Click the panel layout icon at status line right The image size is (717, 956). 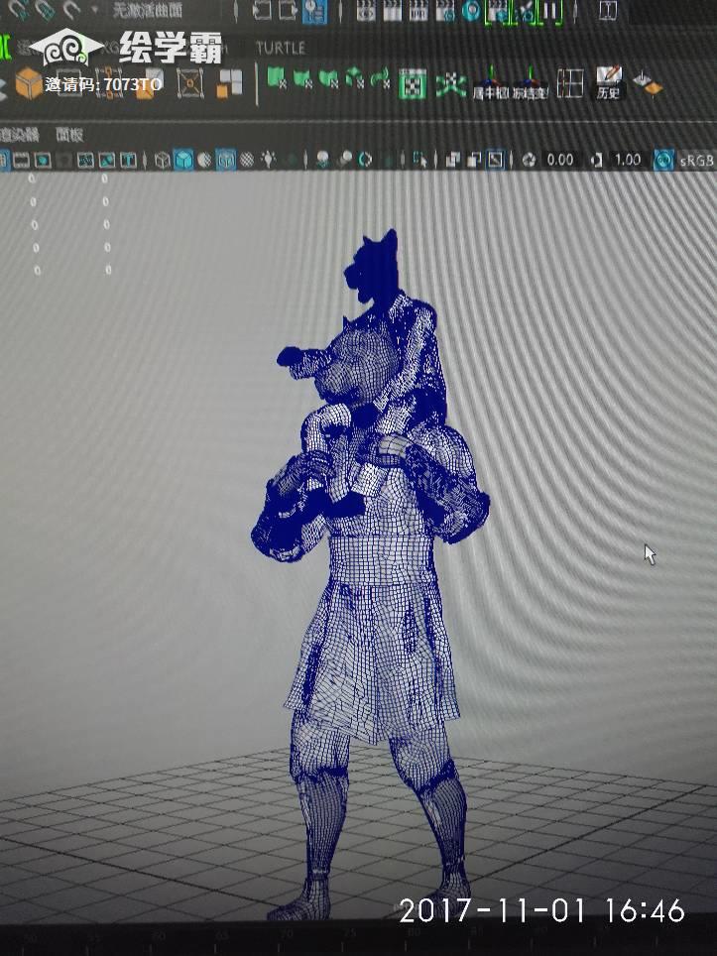(x=608, y=11)
